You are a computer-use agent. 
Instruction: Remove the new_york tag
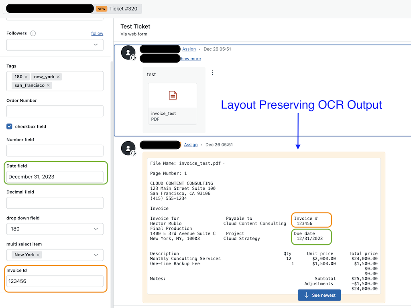click(58, 77)
